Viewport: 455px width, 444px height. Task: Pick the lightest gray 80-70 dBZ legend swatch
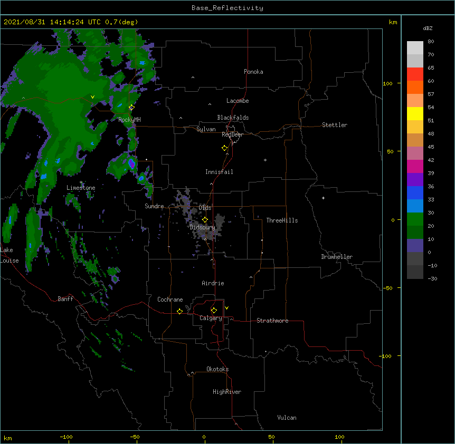(x=415, y=48)
